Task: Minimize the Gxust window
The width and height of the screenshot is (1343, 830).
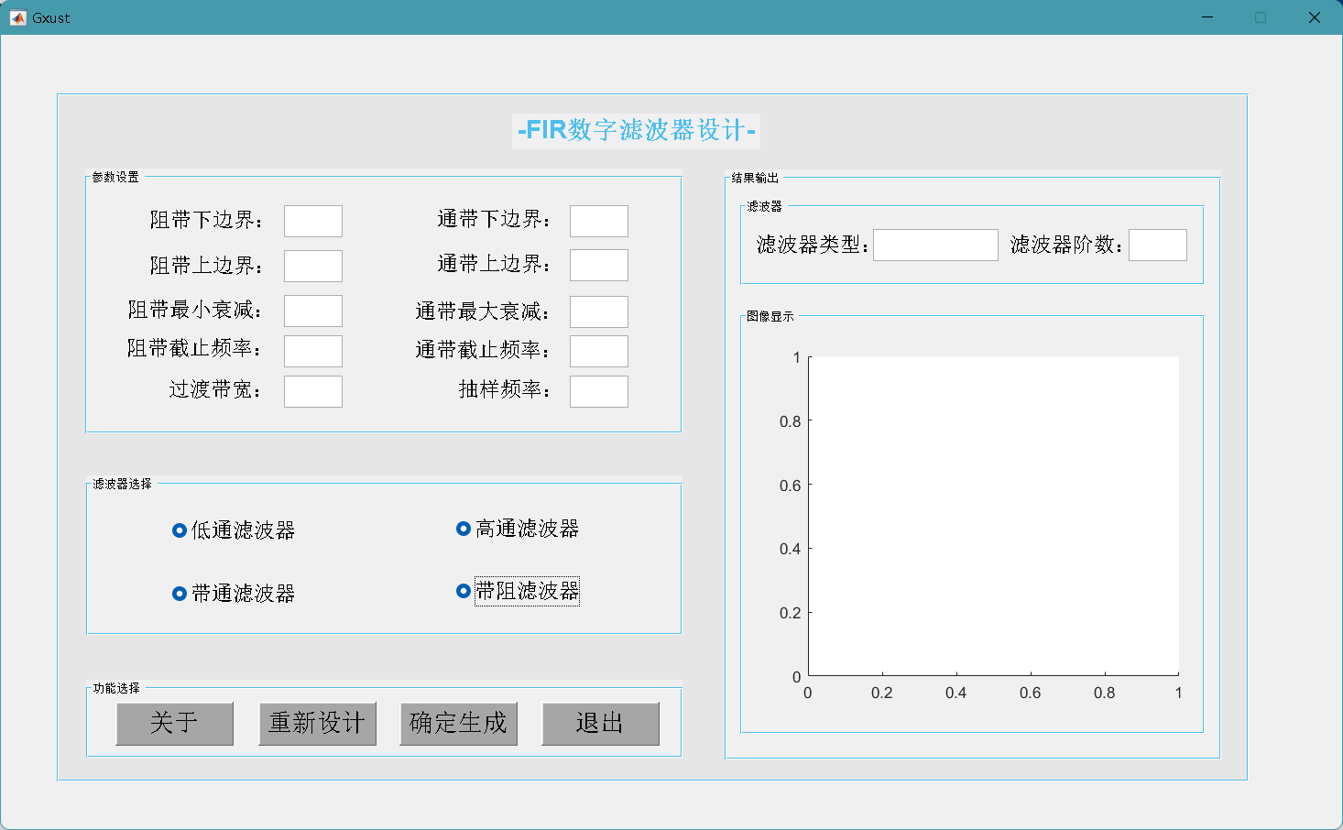Action: (1207, 17)
